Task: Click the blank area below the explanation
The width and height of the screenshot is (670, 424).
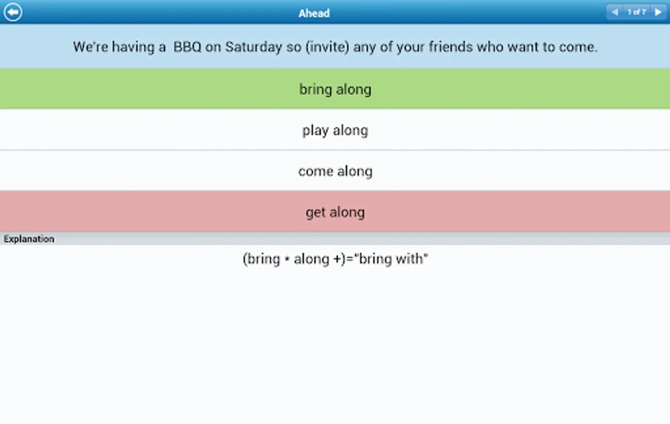Action: pyautogui.click(x=335, y=344)
